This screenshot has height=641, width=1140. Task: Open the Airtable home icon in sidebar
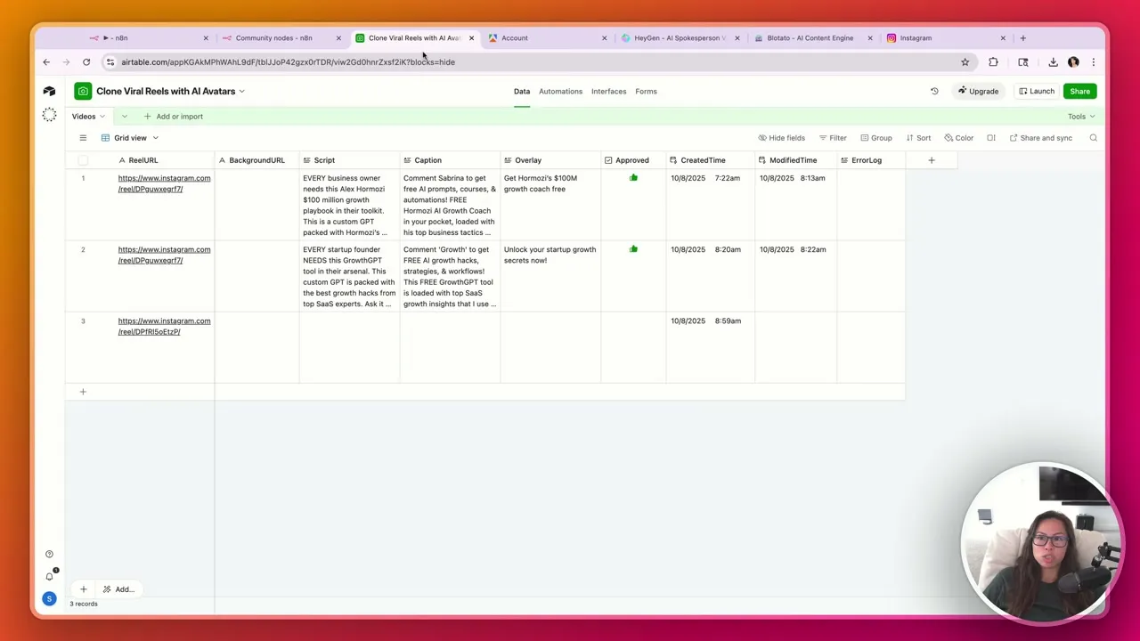pyautogui.click(x=49, y=91)
